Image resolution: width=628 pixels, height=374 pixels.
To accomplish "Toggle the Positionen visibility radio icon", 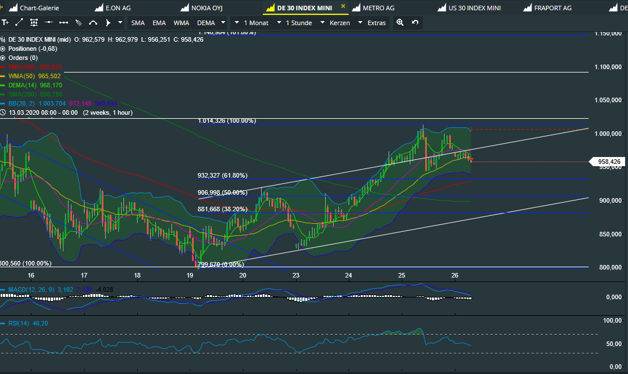I will 3,49.
